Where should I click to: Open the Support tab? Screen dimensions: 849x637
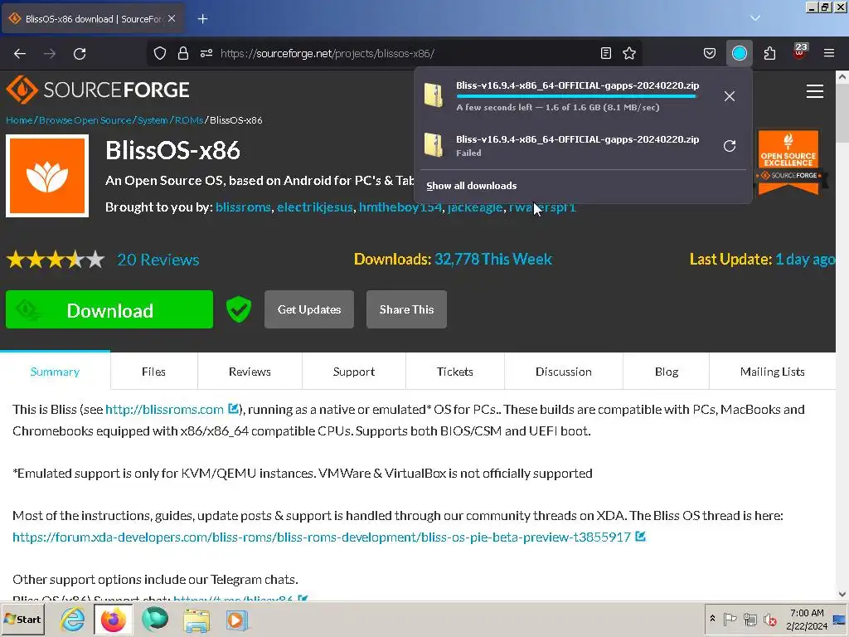click(353, 372)
